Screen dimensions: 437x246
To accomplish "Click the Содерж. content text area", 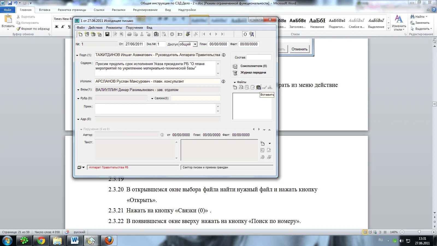I will tap(155, 68).
